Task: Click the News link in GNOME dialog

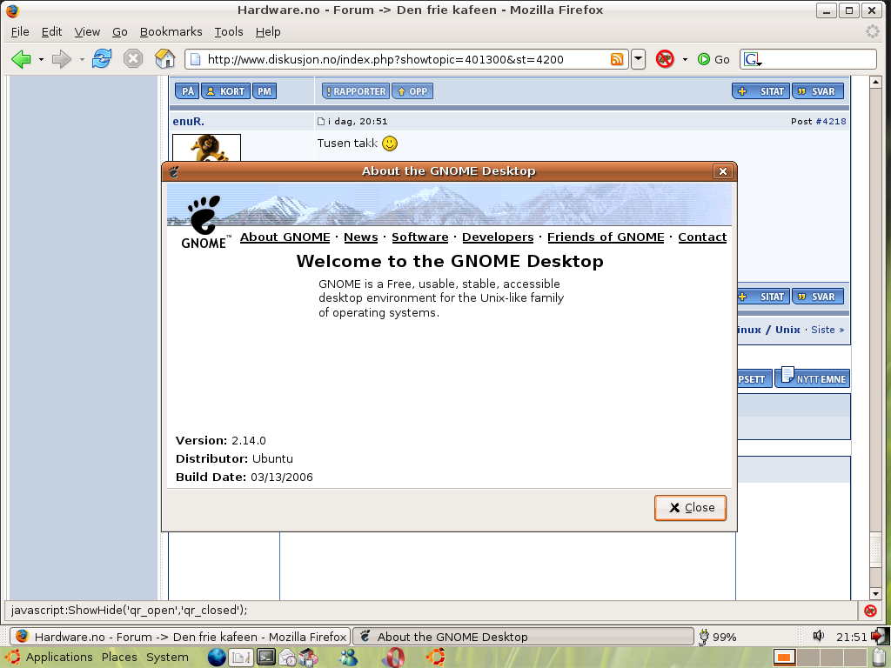Action: click(x=361, y=237)
